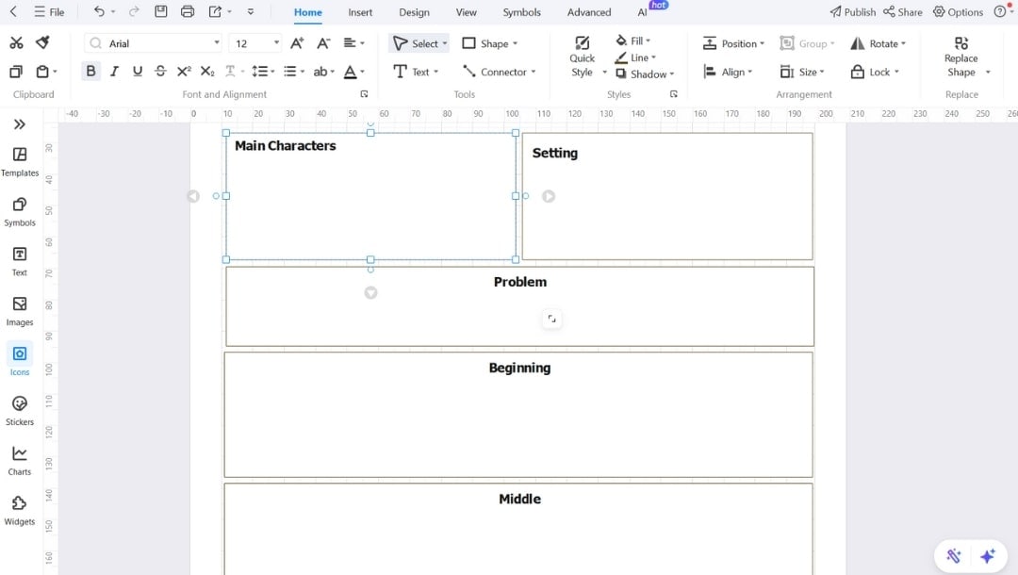1018x575 pixels.
Task: Open the font color picker
Action: coord(353,72)
